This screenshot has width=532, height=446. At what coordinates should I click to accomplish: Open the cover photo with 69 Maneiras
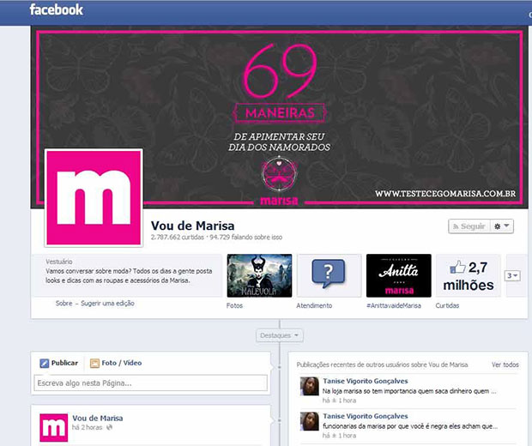pyautogui.click(x=279, y=117)
